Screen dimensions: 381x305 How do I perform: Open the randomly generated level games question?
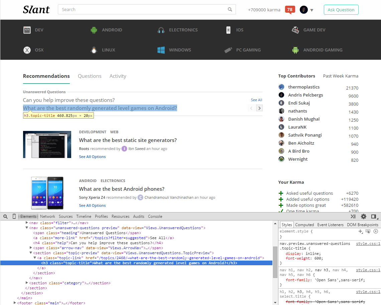click(100, 108)
